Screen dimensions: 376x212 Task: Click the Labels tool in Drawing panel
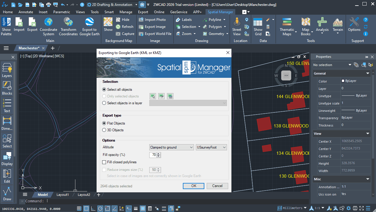184,20
